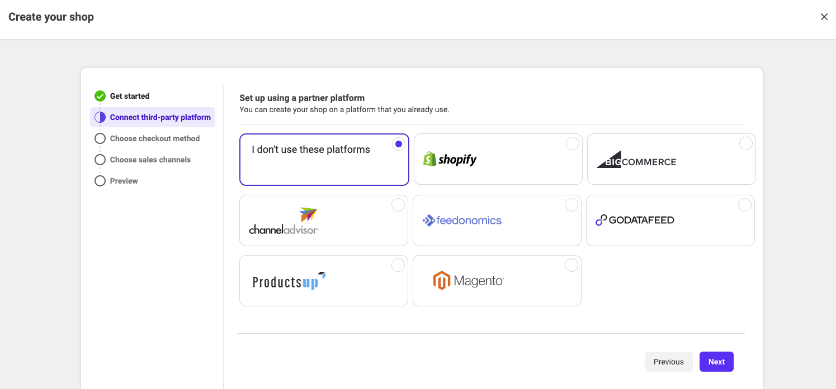
Task: Select the Magento radio button
Action: coord(571,266)
